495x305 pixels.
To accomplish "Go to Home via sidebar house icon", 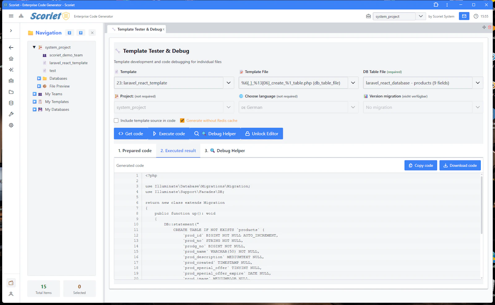I will tap(11, 59).
